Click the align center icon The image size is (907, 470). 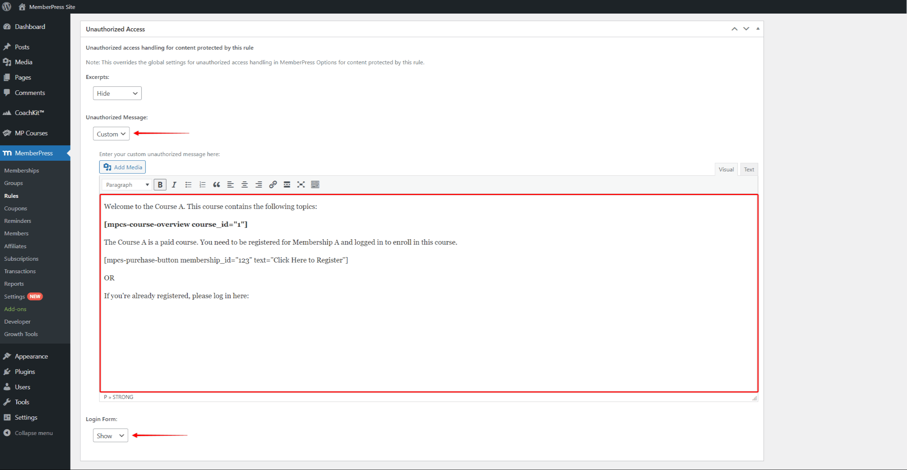click(245, 184)
